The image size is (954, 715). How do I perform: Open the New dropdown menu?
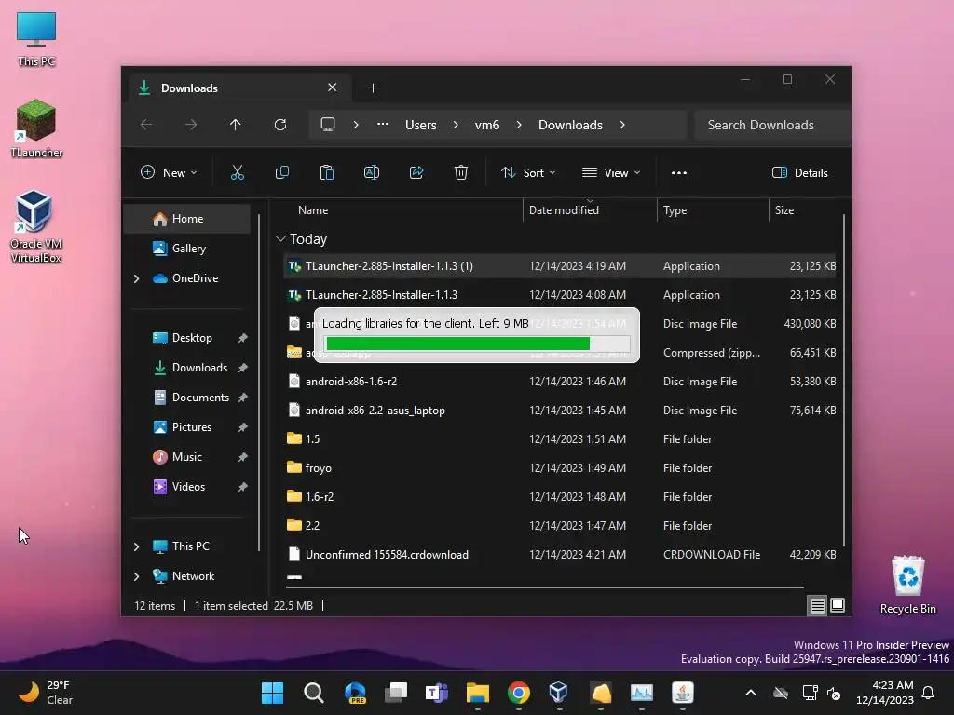(x=169, y=172)
